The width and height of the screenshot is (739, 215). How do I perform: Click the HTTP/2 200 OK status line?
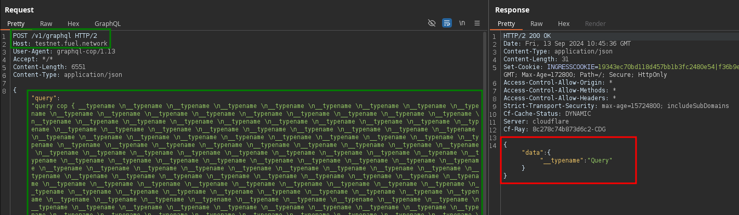pos(527,36)
